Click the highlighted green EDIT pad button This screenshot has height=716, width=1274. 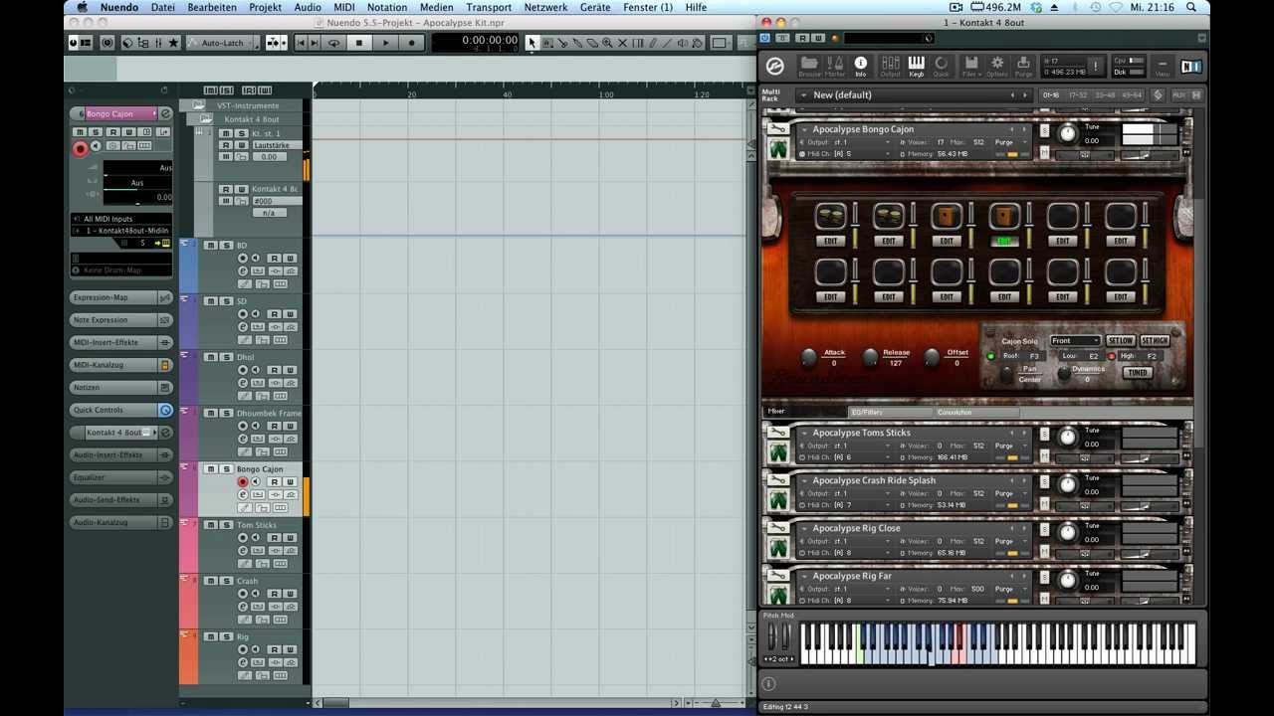[1004, 241]
